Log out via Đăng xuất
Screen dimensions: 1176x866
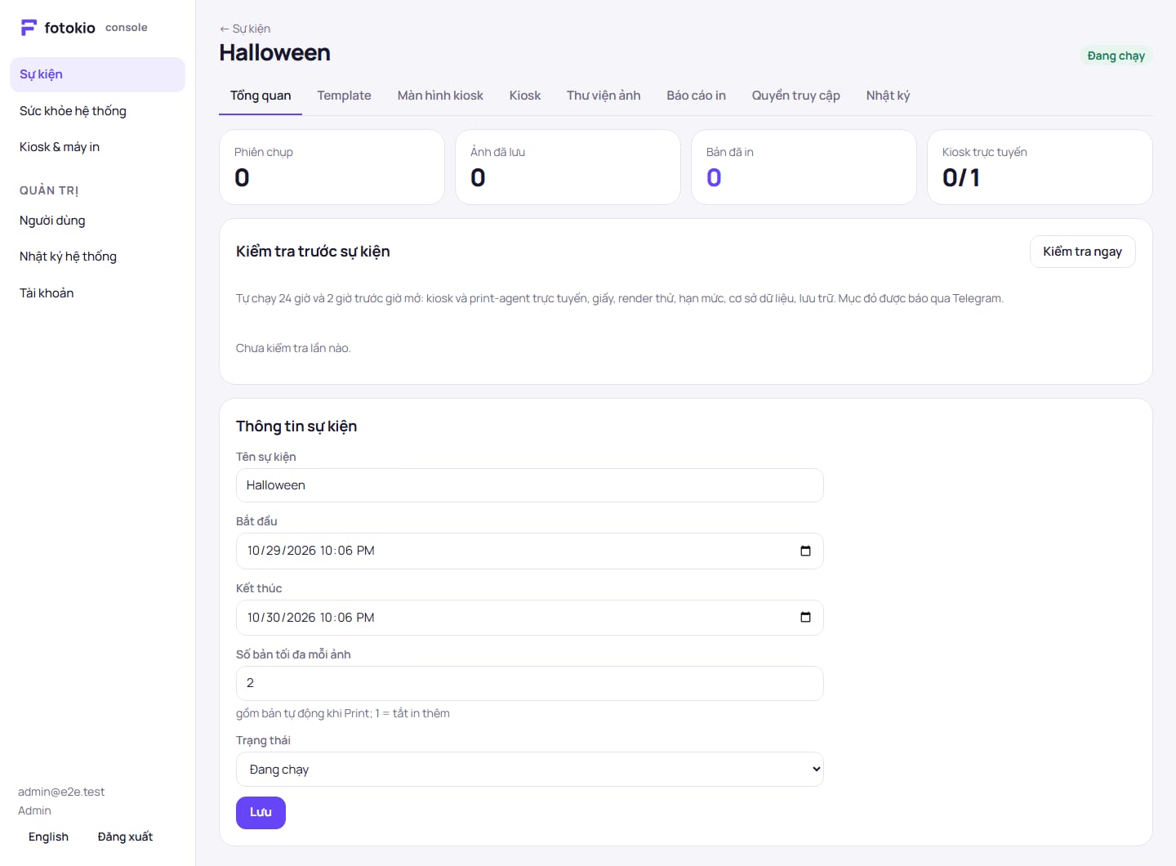[x=125, y=837]
